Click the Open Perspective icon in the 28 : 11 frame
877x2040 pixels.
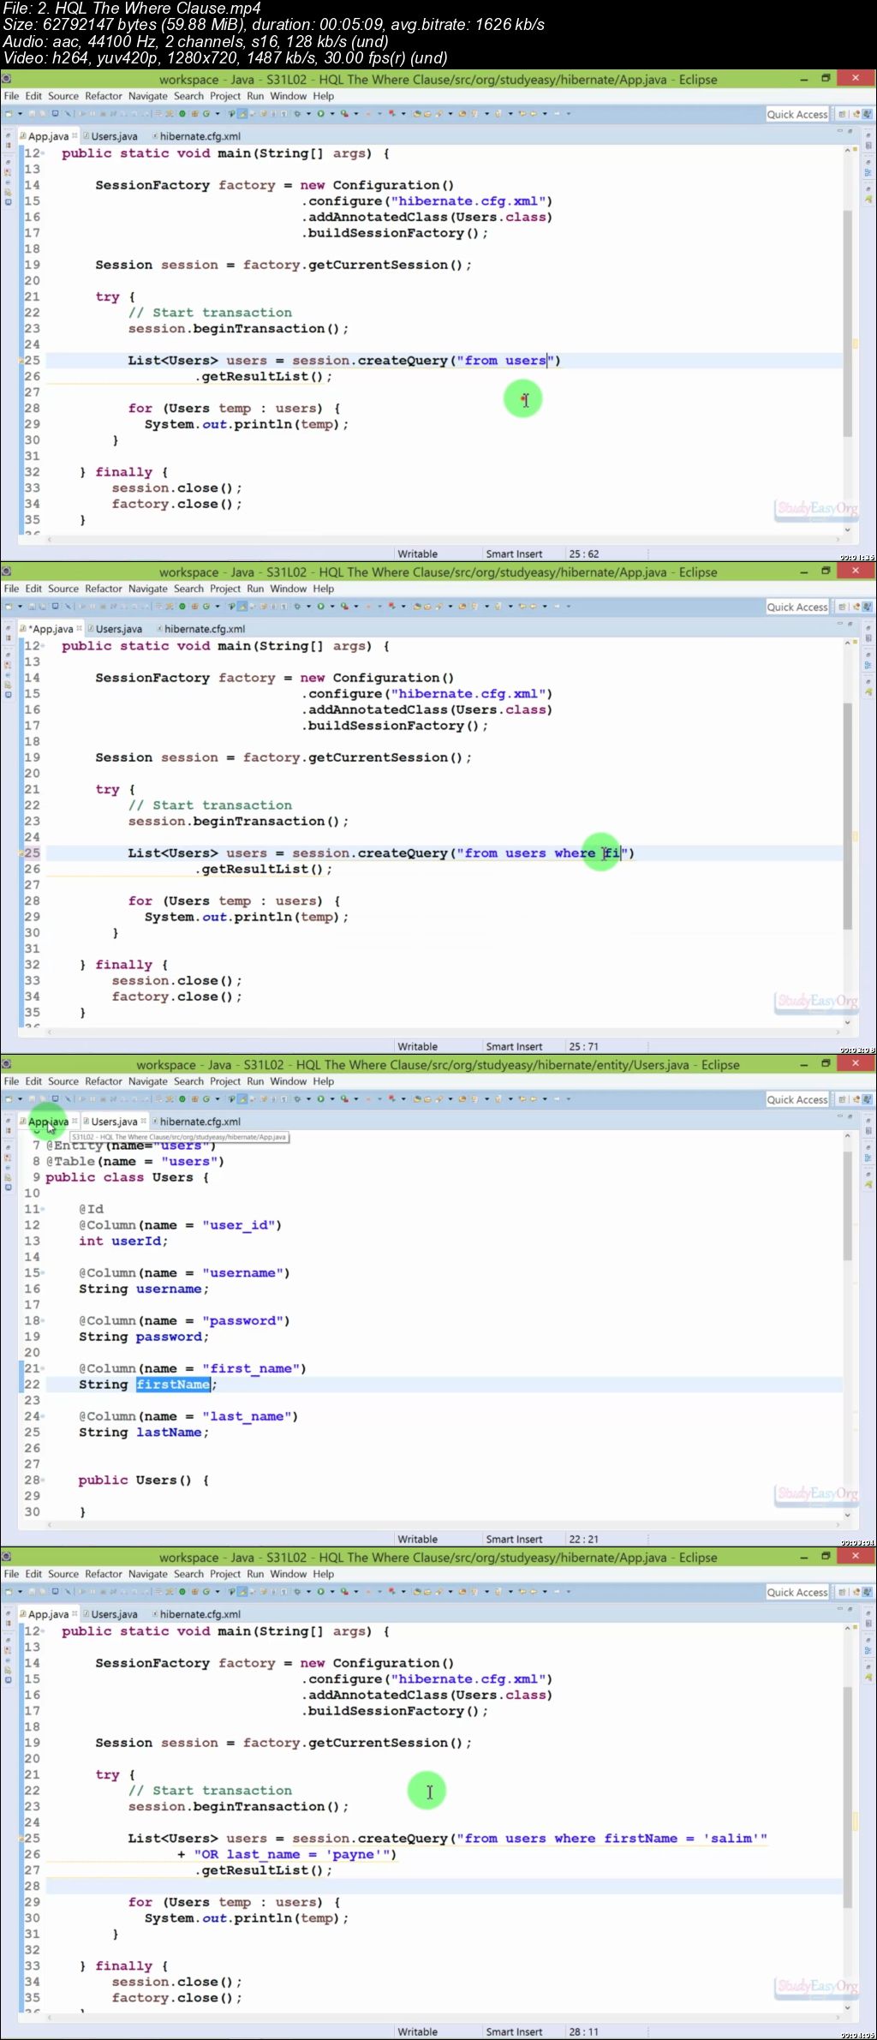[x=842, y=1592]
